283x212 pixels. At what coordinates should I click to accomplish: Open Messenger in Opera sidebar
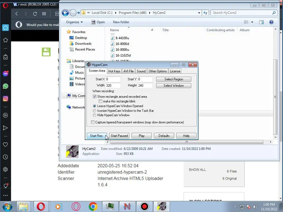coord(6,74)
